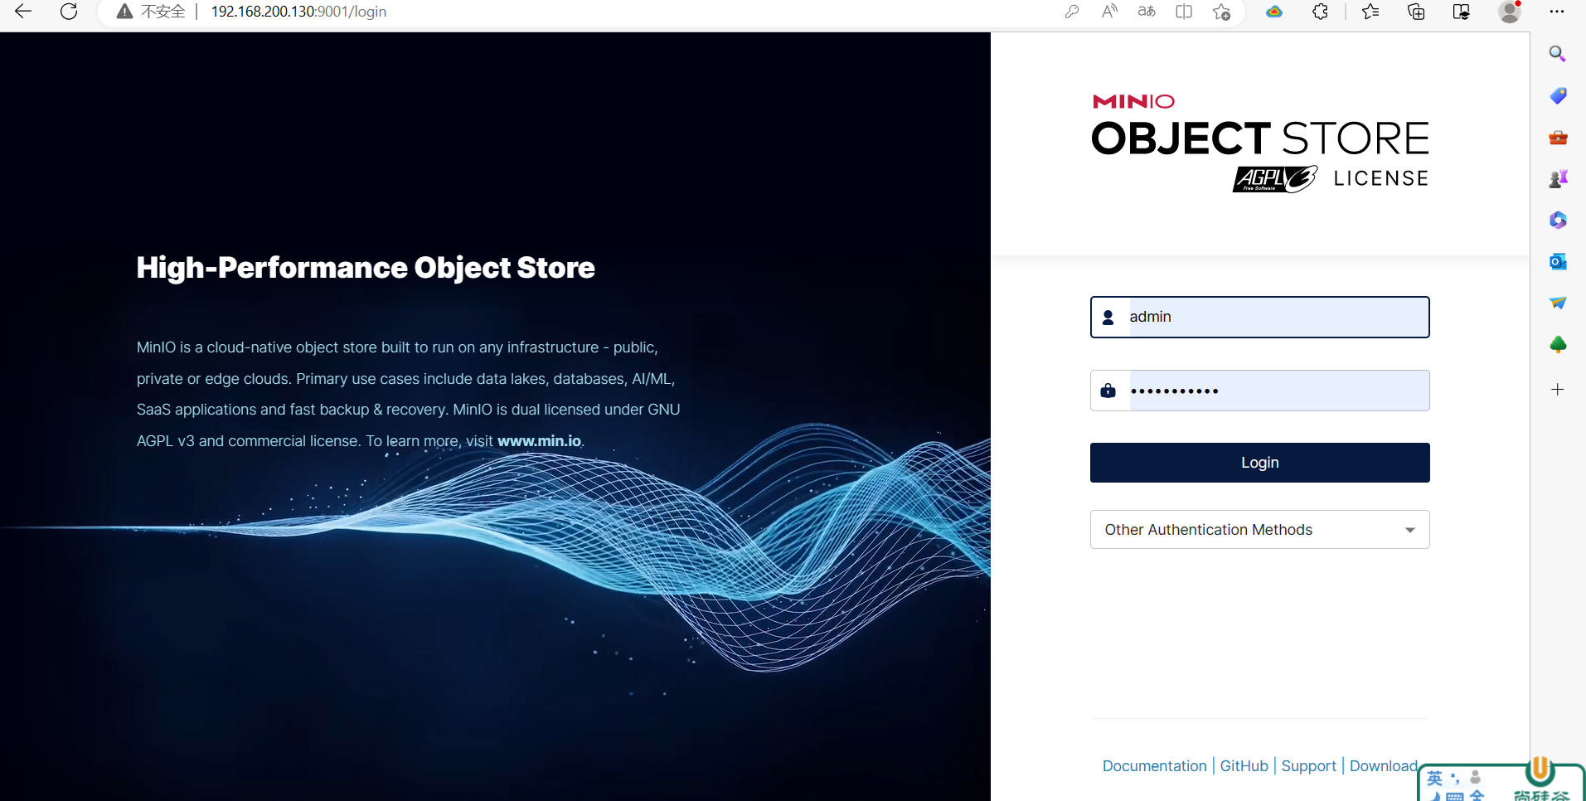Go back to the previous page
Image resolution: width=1586 pixels, height=801 pixels.
(x=23, y=12)
